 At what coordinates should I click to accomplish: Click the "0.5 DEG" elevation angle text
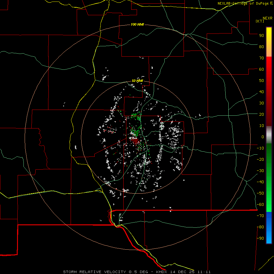coord(138,272)
